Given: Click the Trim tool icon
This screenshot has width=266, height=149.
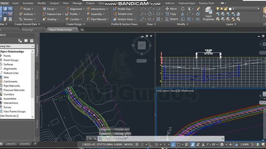Looking at the screenshot, I should click(189, 9).
